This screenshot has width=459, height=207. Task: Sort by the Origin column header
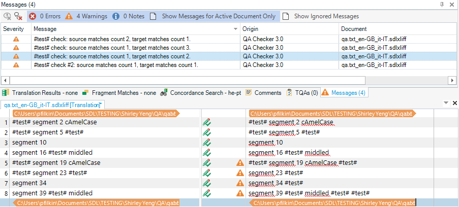tap(290, 29)
